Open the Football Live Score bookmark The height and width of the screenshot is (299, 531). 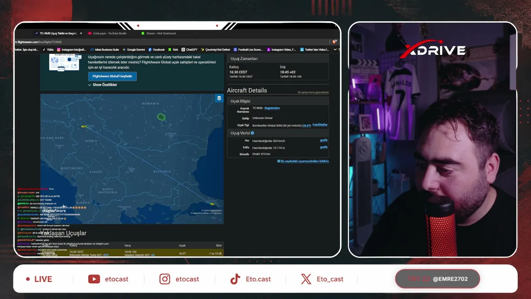pos(248,50)
